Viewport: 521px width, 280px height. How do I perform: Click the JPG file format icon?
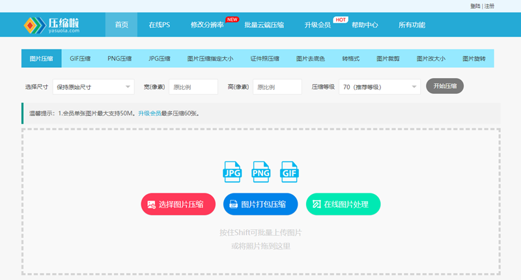pos(232,172)
